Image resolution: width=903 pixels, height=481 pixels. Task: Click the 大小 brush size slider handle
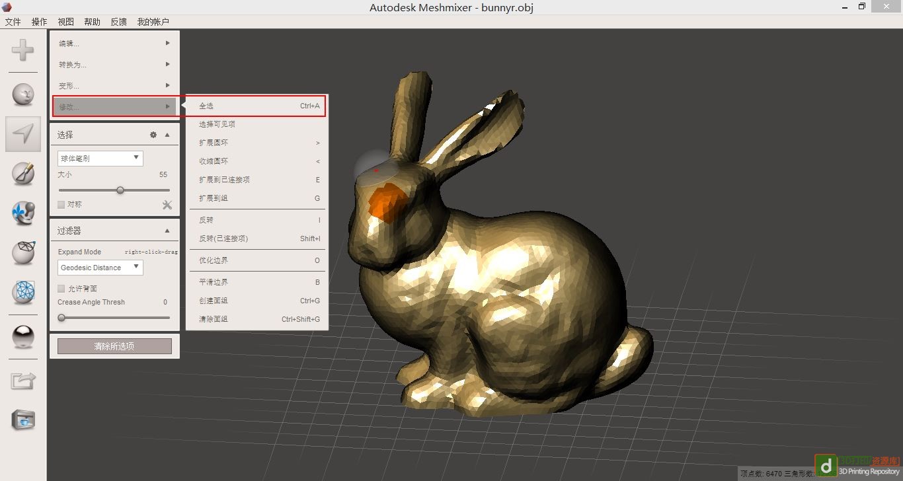tap(120, 190)
